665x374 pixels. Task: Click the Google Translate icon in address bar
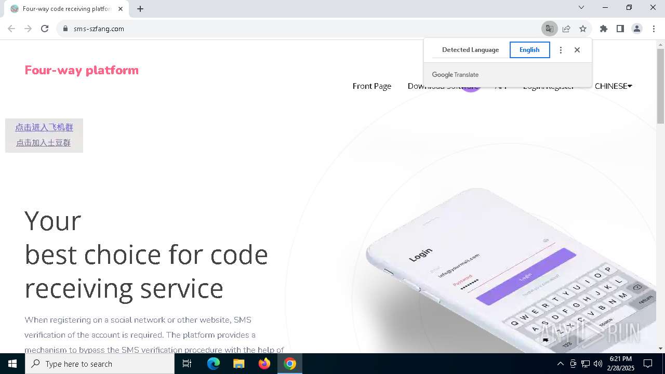(x=549, y=29)
